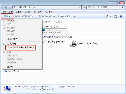Screen dimensions: 126x94
Task: Click the DVD RW drive icon
Action: coord(73,44)
